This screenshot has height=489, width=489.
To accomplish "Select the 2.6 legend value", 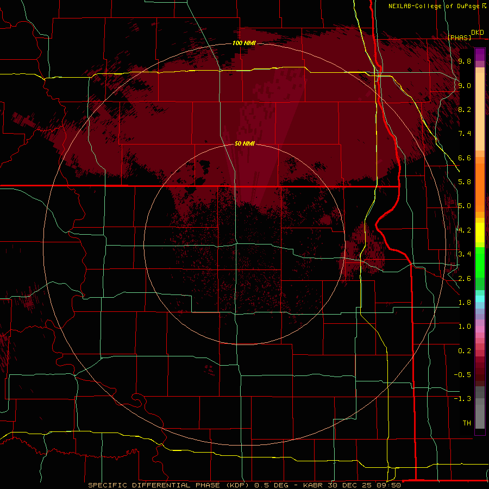I will [x=465, y=279].
